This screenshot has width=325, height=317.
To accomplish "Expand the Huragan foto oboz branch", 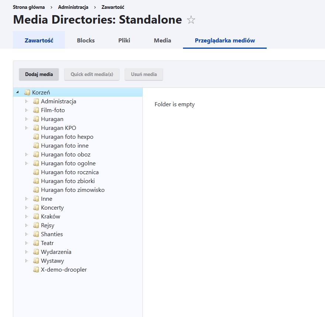I will [x=26, y=154].
